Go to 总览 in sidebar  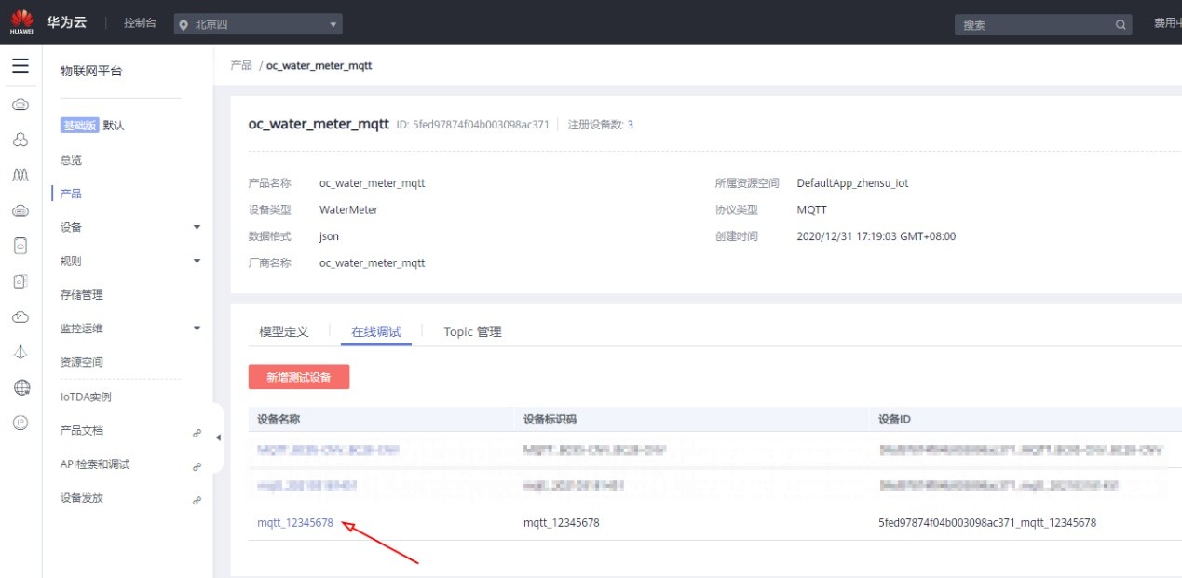pyautogui.click(x=71, y=160)
